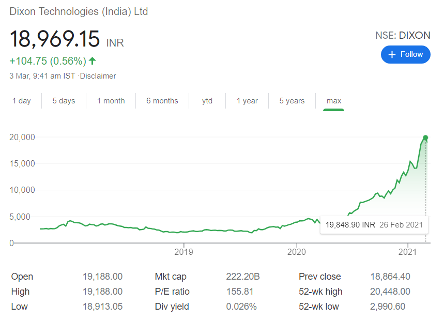This screenshot has width=444, height=320.
Task: Click the 52-wk high value 20,448.00
Action: [390, 292]
